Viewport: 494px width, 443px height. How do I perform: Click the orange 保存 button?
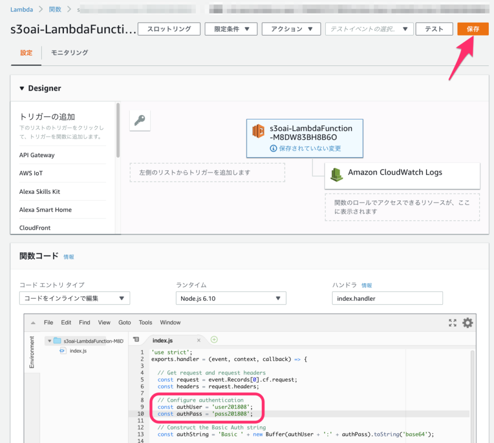pyautogui.click(x=472, y=29)
